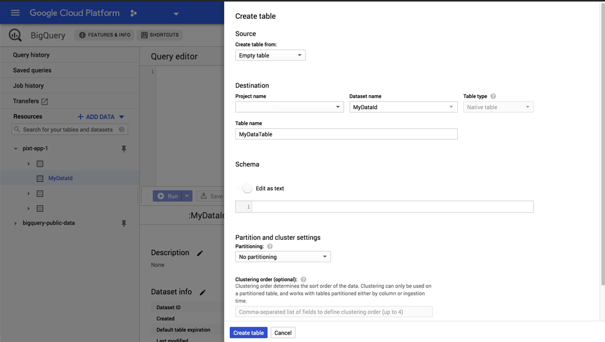The image size is (605, 342).
Task: Open the hamburger navigation menu
Action: pyautogui.click(x=15, y=13)
